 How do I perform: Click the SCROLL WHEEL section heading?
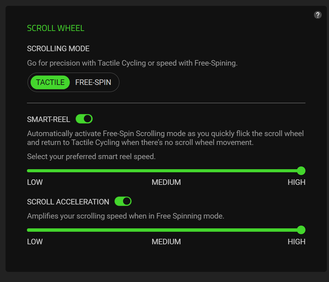(56, 29)
